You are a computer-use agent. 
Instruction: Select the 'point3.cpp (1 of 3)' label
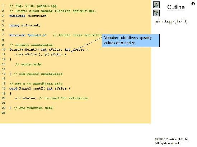coord(171,21)
